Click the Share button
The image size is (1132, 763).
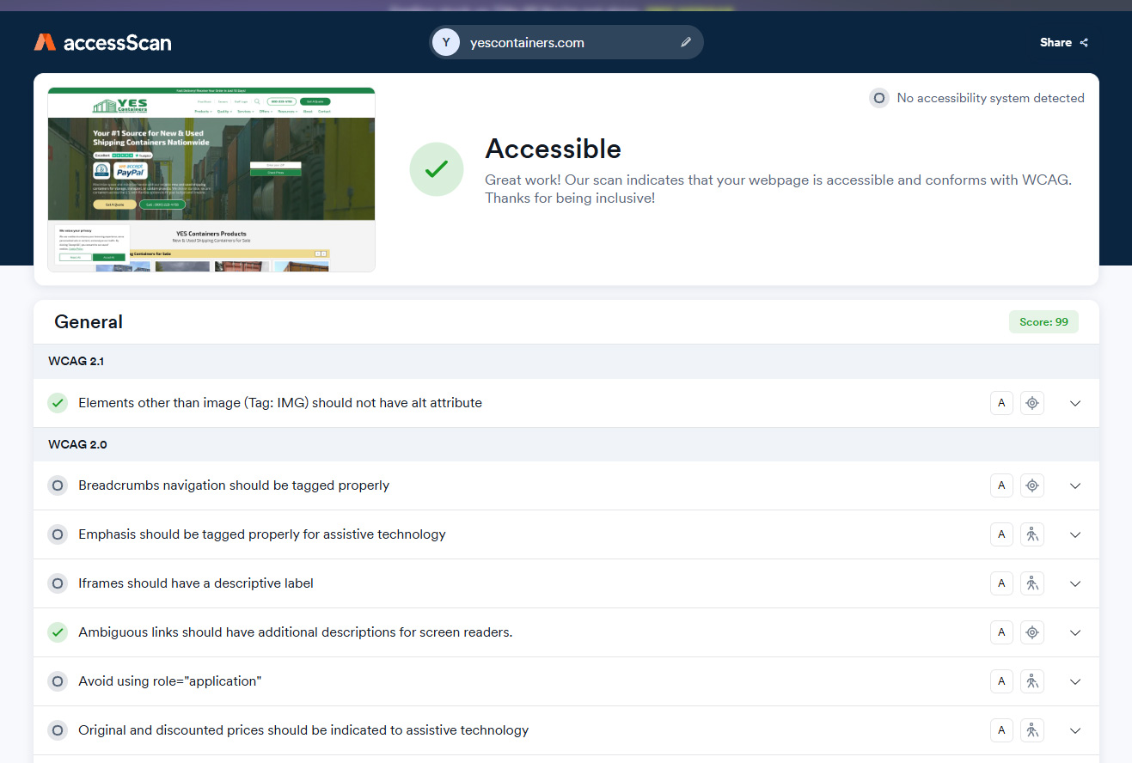pyautogui.click(x=1063, y=42)
